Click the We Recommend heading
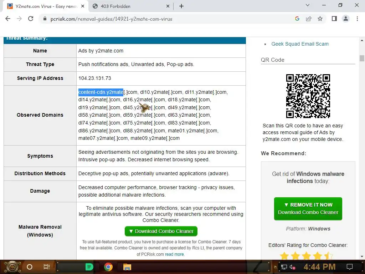The width and height of the screenshot is (365, 274). (283, 153)
